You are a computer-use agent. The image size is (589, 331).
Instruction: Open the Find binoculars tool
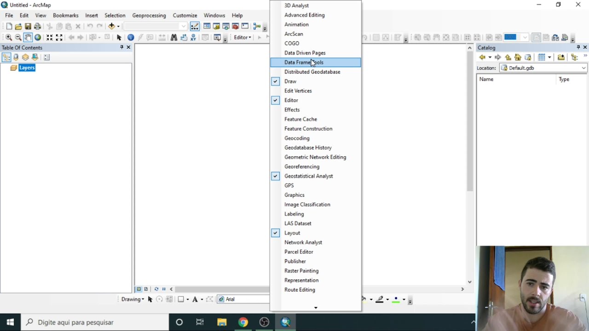click(x=173, y=37)
